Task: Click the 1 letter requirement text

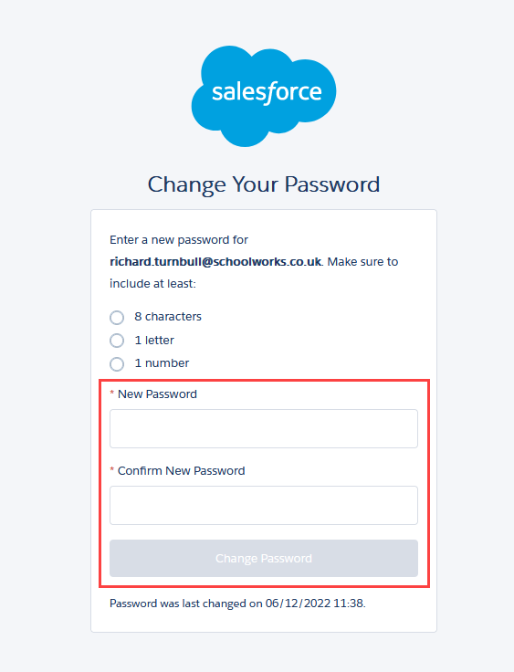Action: (154, 341)
